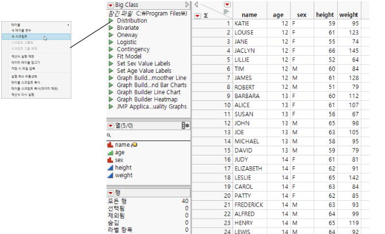
Task: Run the Graph Builder Line Chart green triangle
Action: [x=111, y=92]
